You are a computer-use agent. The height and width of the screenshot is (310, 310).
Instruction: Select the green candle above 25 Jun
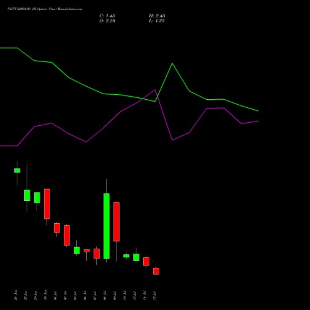point(27,195)
